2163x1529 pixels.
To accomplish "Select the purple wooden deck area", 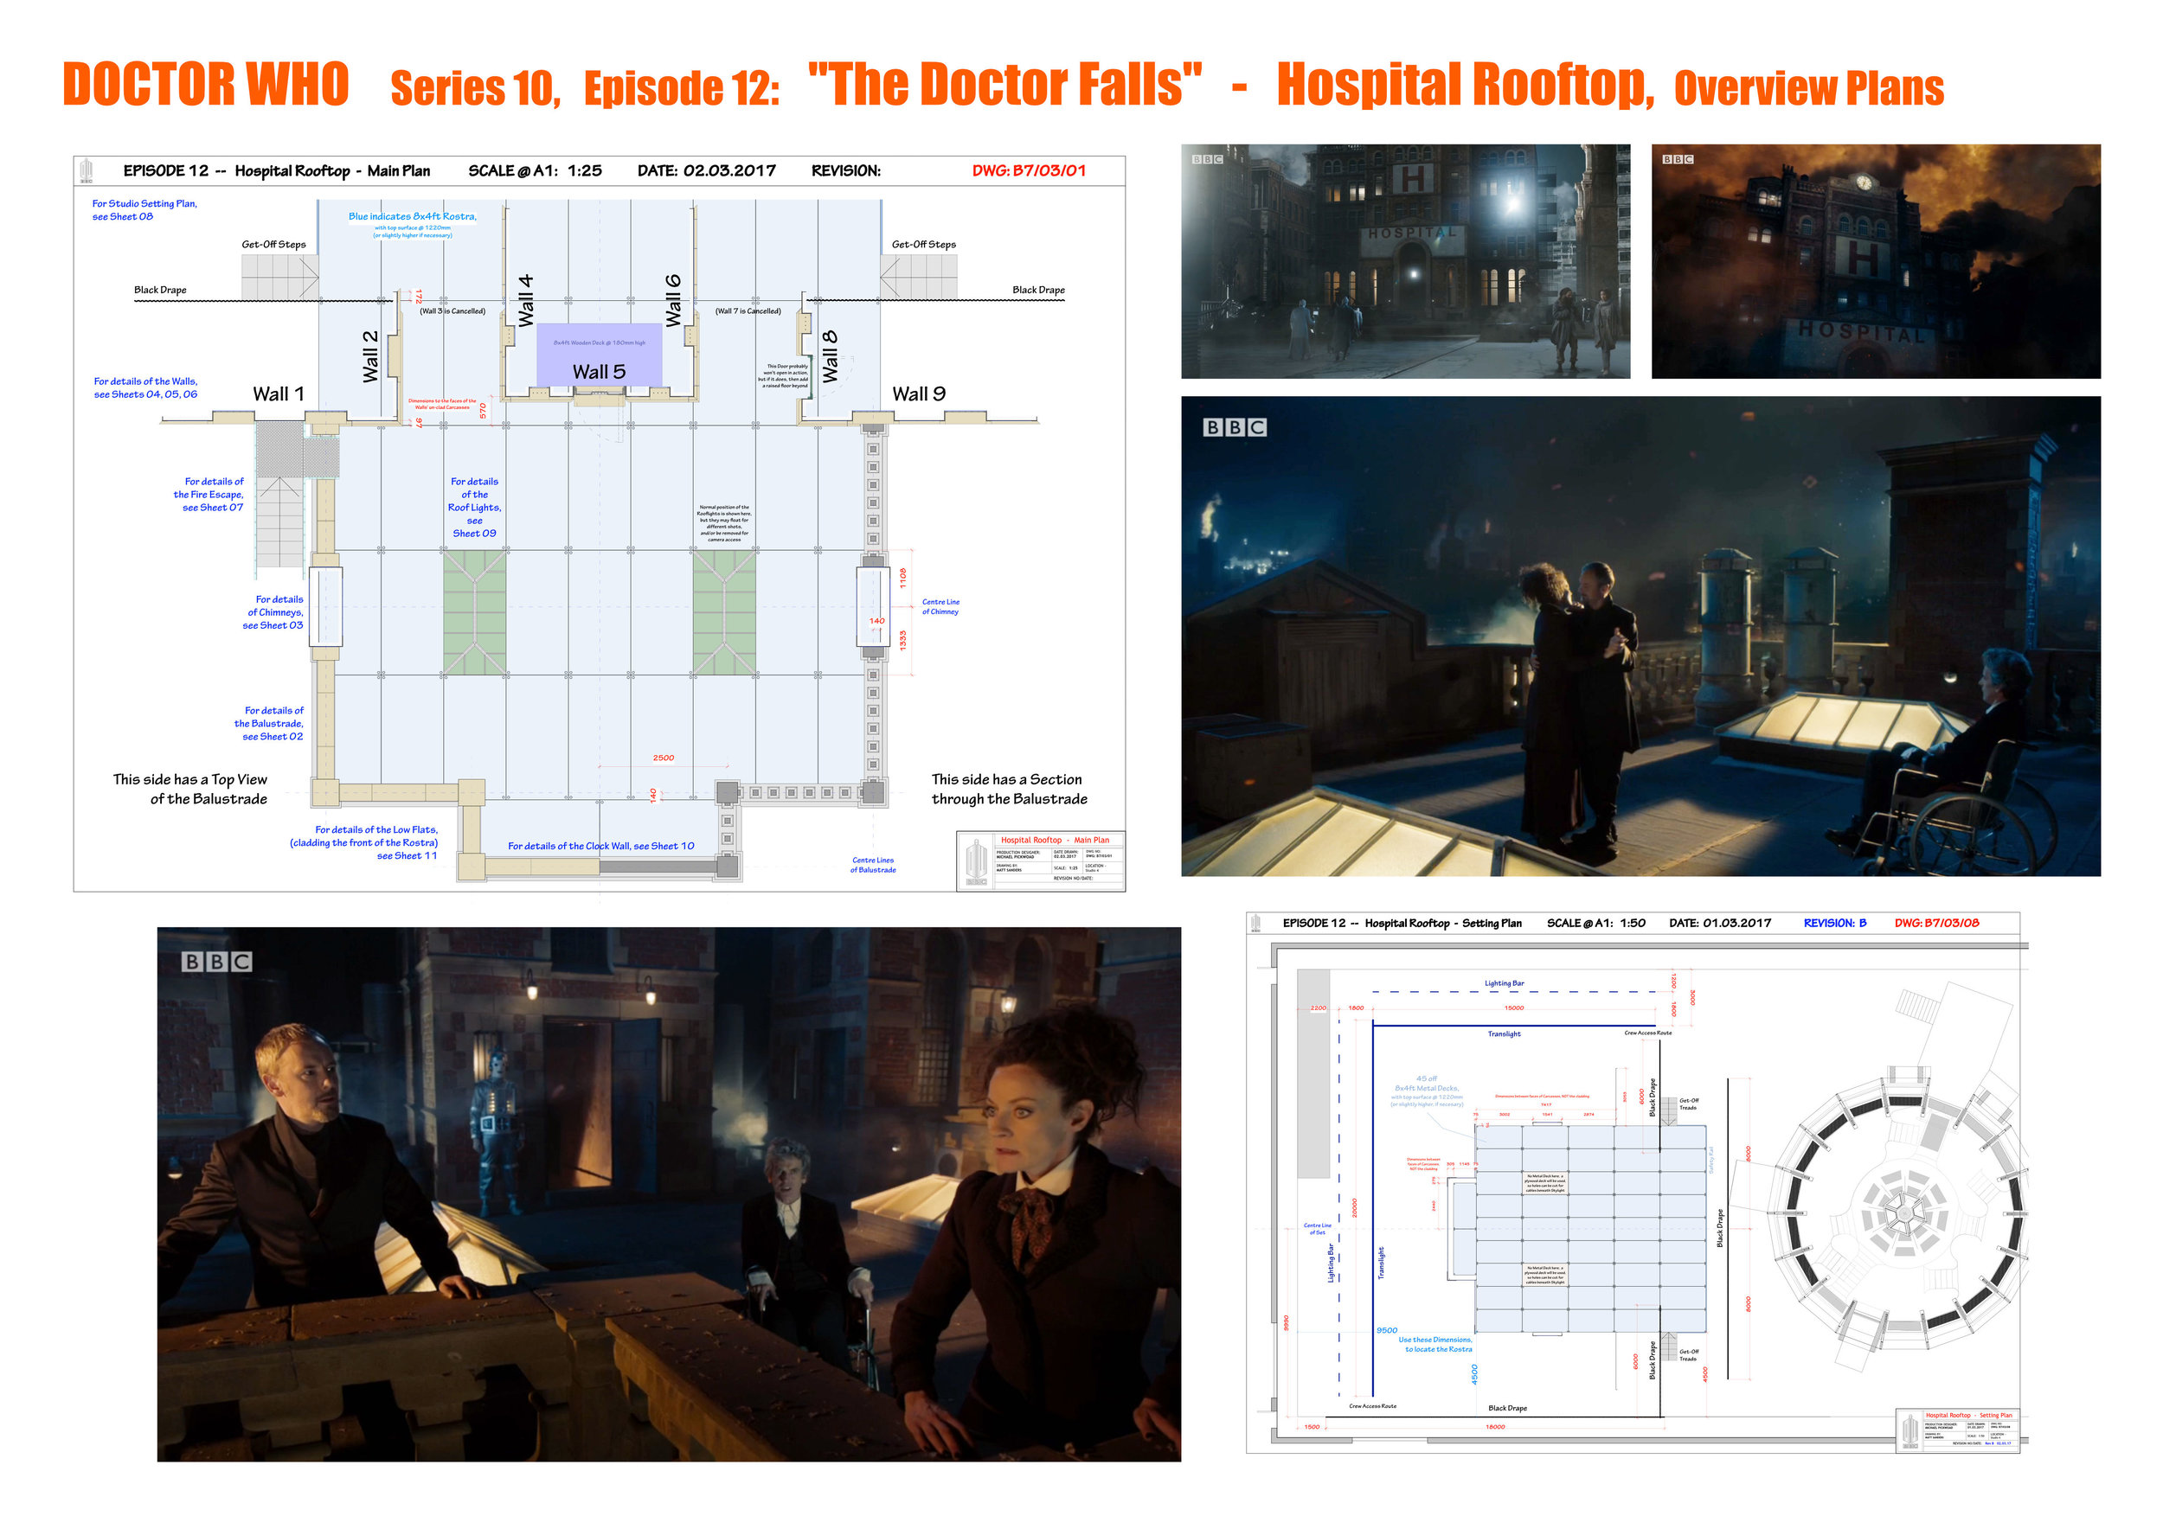I will point(600,355).
